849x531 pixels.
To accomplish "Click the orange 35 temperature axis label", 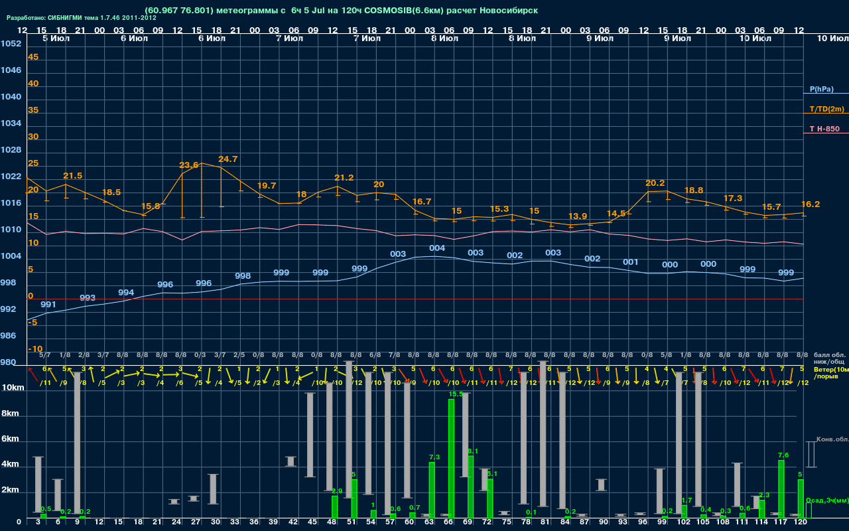I will pos(33,110).
